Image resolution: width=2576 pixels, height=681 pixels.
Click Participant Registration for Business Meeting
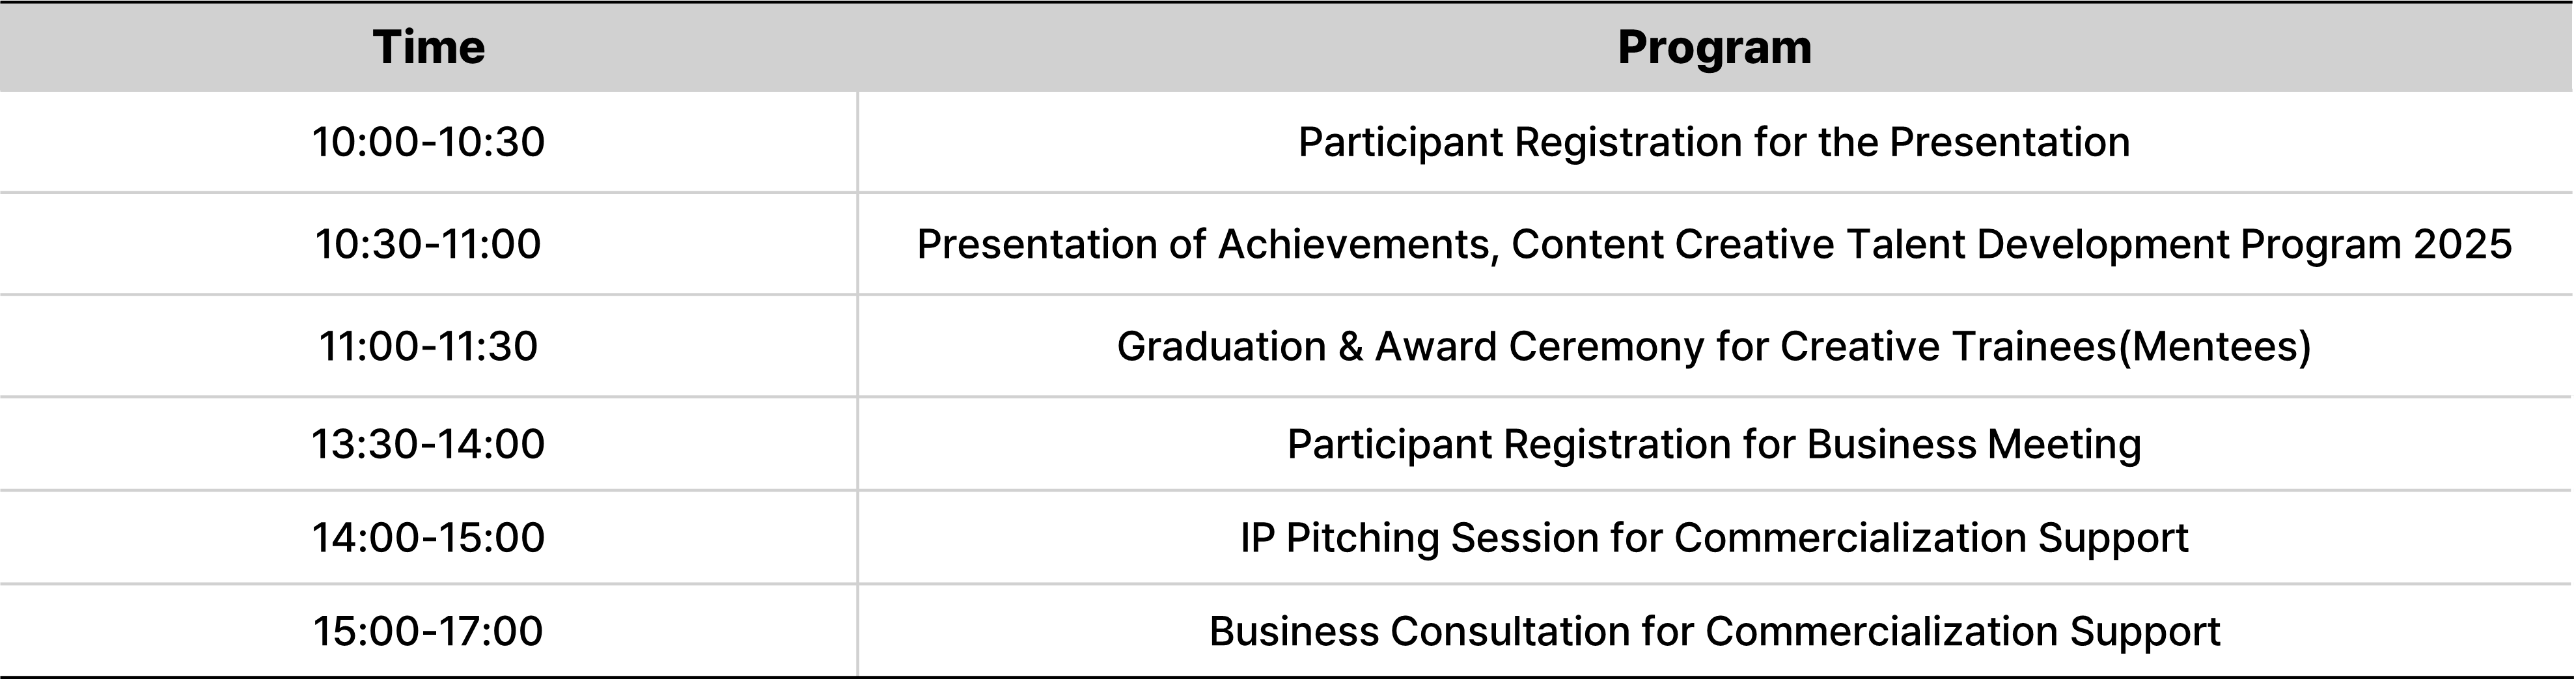pyautogui.click(x=1714, y=444)
